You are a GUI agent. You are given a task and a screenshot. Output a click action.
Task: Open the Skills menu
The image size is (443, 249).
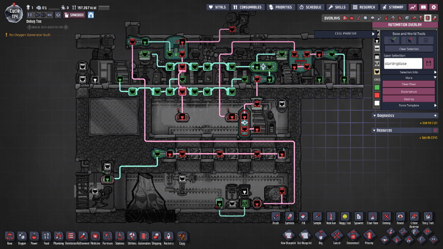point(337,7)
